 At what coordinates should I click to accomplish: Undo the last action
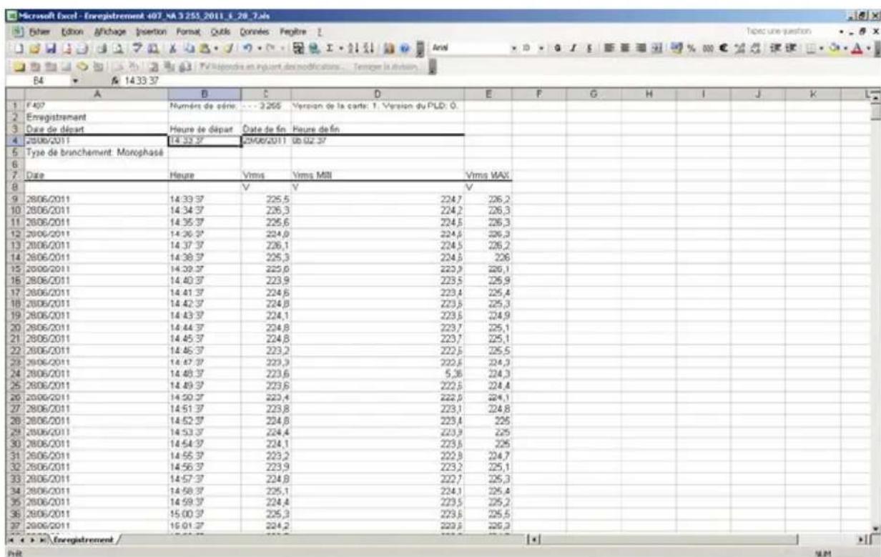coord(247,48)
